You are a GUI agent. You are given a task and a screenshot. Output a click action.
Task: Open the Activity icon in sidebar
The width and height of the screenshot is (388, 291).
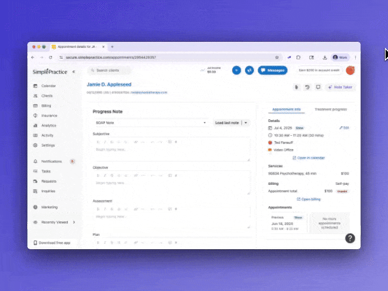point(35,135)
